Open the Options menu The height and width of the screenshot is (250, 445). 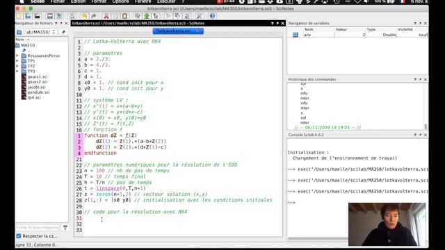120,1
